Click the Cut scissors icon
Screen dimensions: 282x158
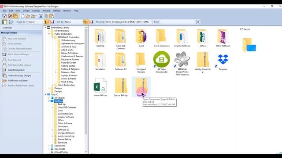(41, 16)
